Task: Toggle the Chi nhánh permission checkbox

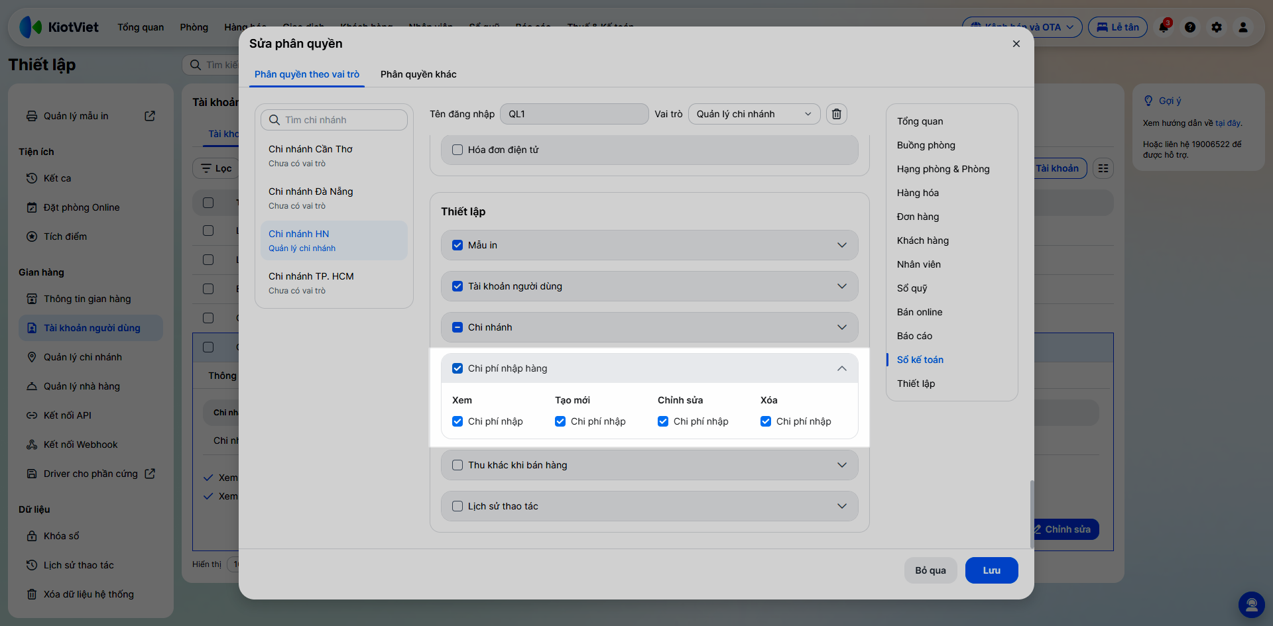Action: (457, 327)
